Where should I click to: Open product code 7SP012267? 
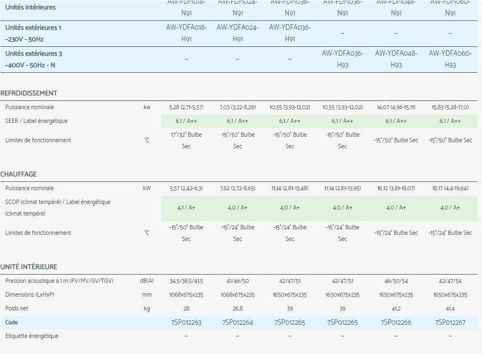pyautogui.click(x=450, y=323)
